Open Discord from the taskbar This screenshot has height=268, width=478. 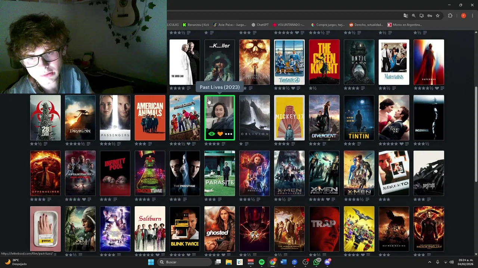click(x=328, y=262)
